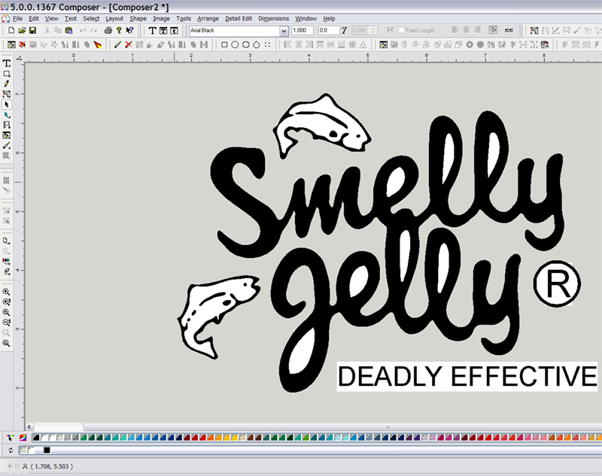
Task: Open the Shape menu
Action: point(138,18)
